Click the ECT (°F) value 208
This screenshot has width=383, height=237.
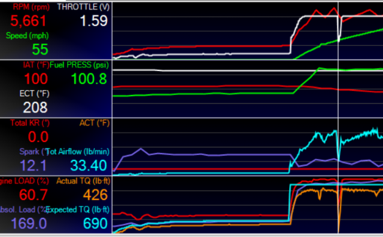35,107
